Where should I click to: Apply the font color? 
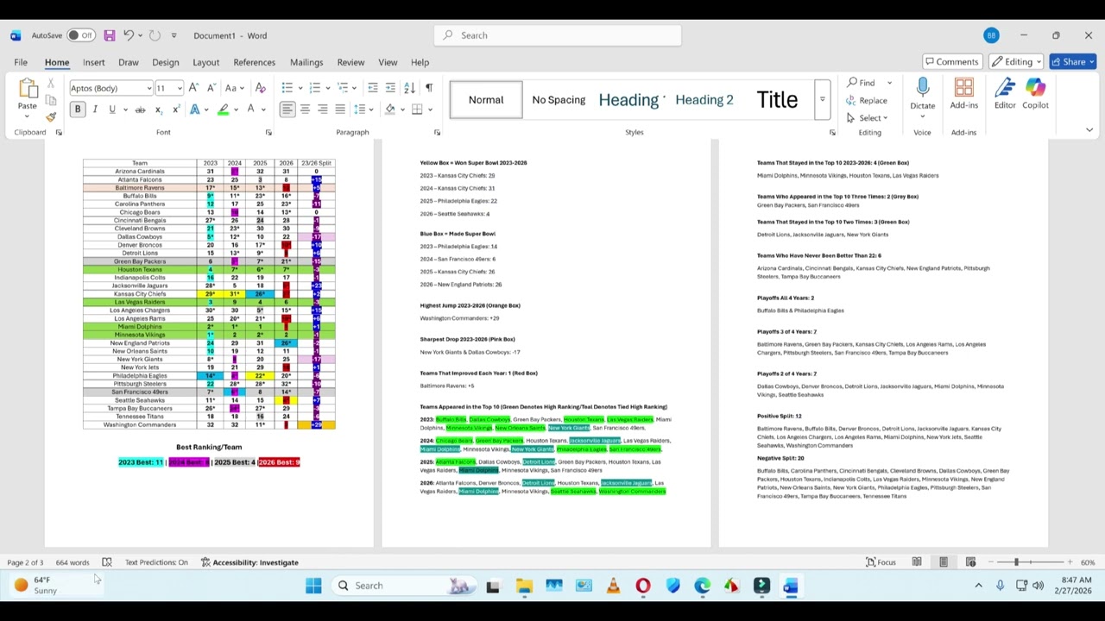pyautogui.click(x=251, y=110)
